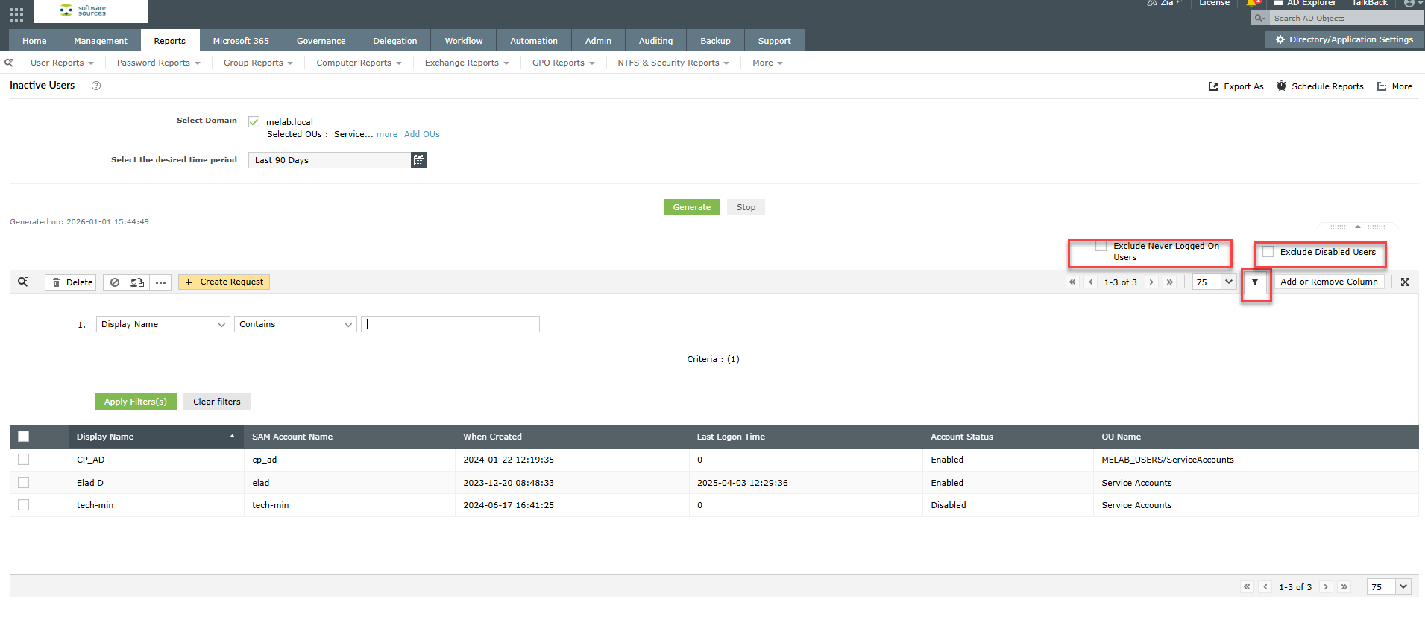
Task: Click the Add OUs link
Action: (421, 134)
